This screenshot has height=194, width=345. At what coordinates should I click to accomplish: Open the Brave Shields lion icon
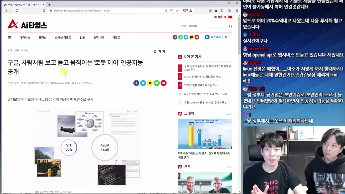pos(185,11)
